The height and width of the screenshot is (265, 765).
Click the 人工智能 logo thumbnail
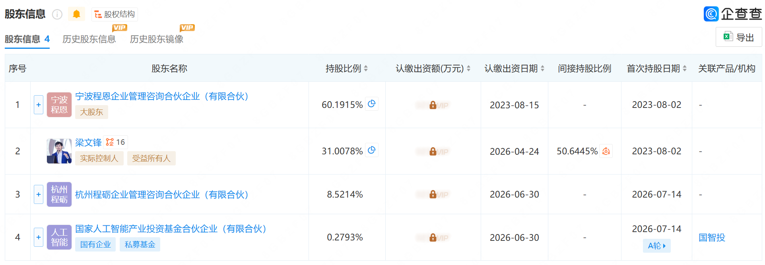[59, 237]
